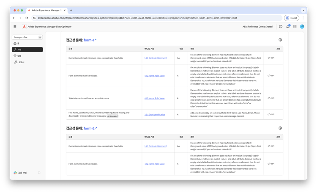317x193 pixels.
Task: Click the Adobe logo in the app header
Action: [24, 27]
